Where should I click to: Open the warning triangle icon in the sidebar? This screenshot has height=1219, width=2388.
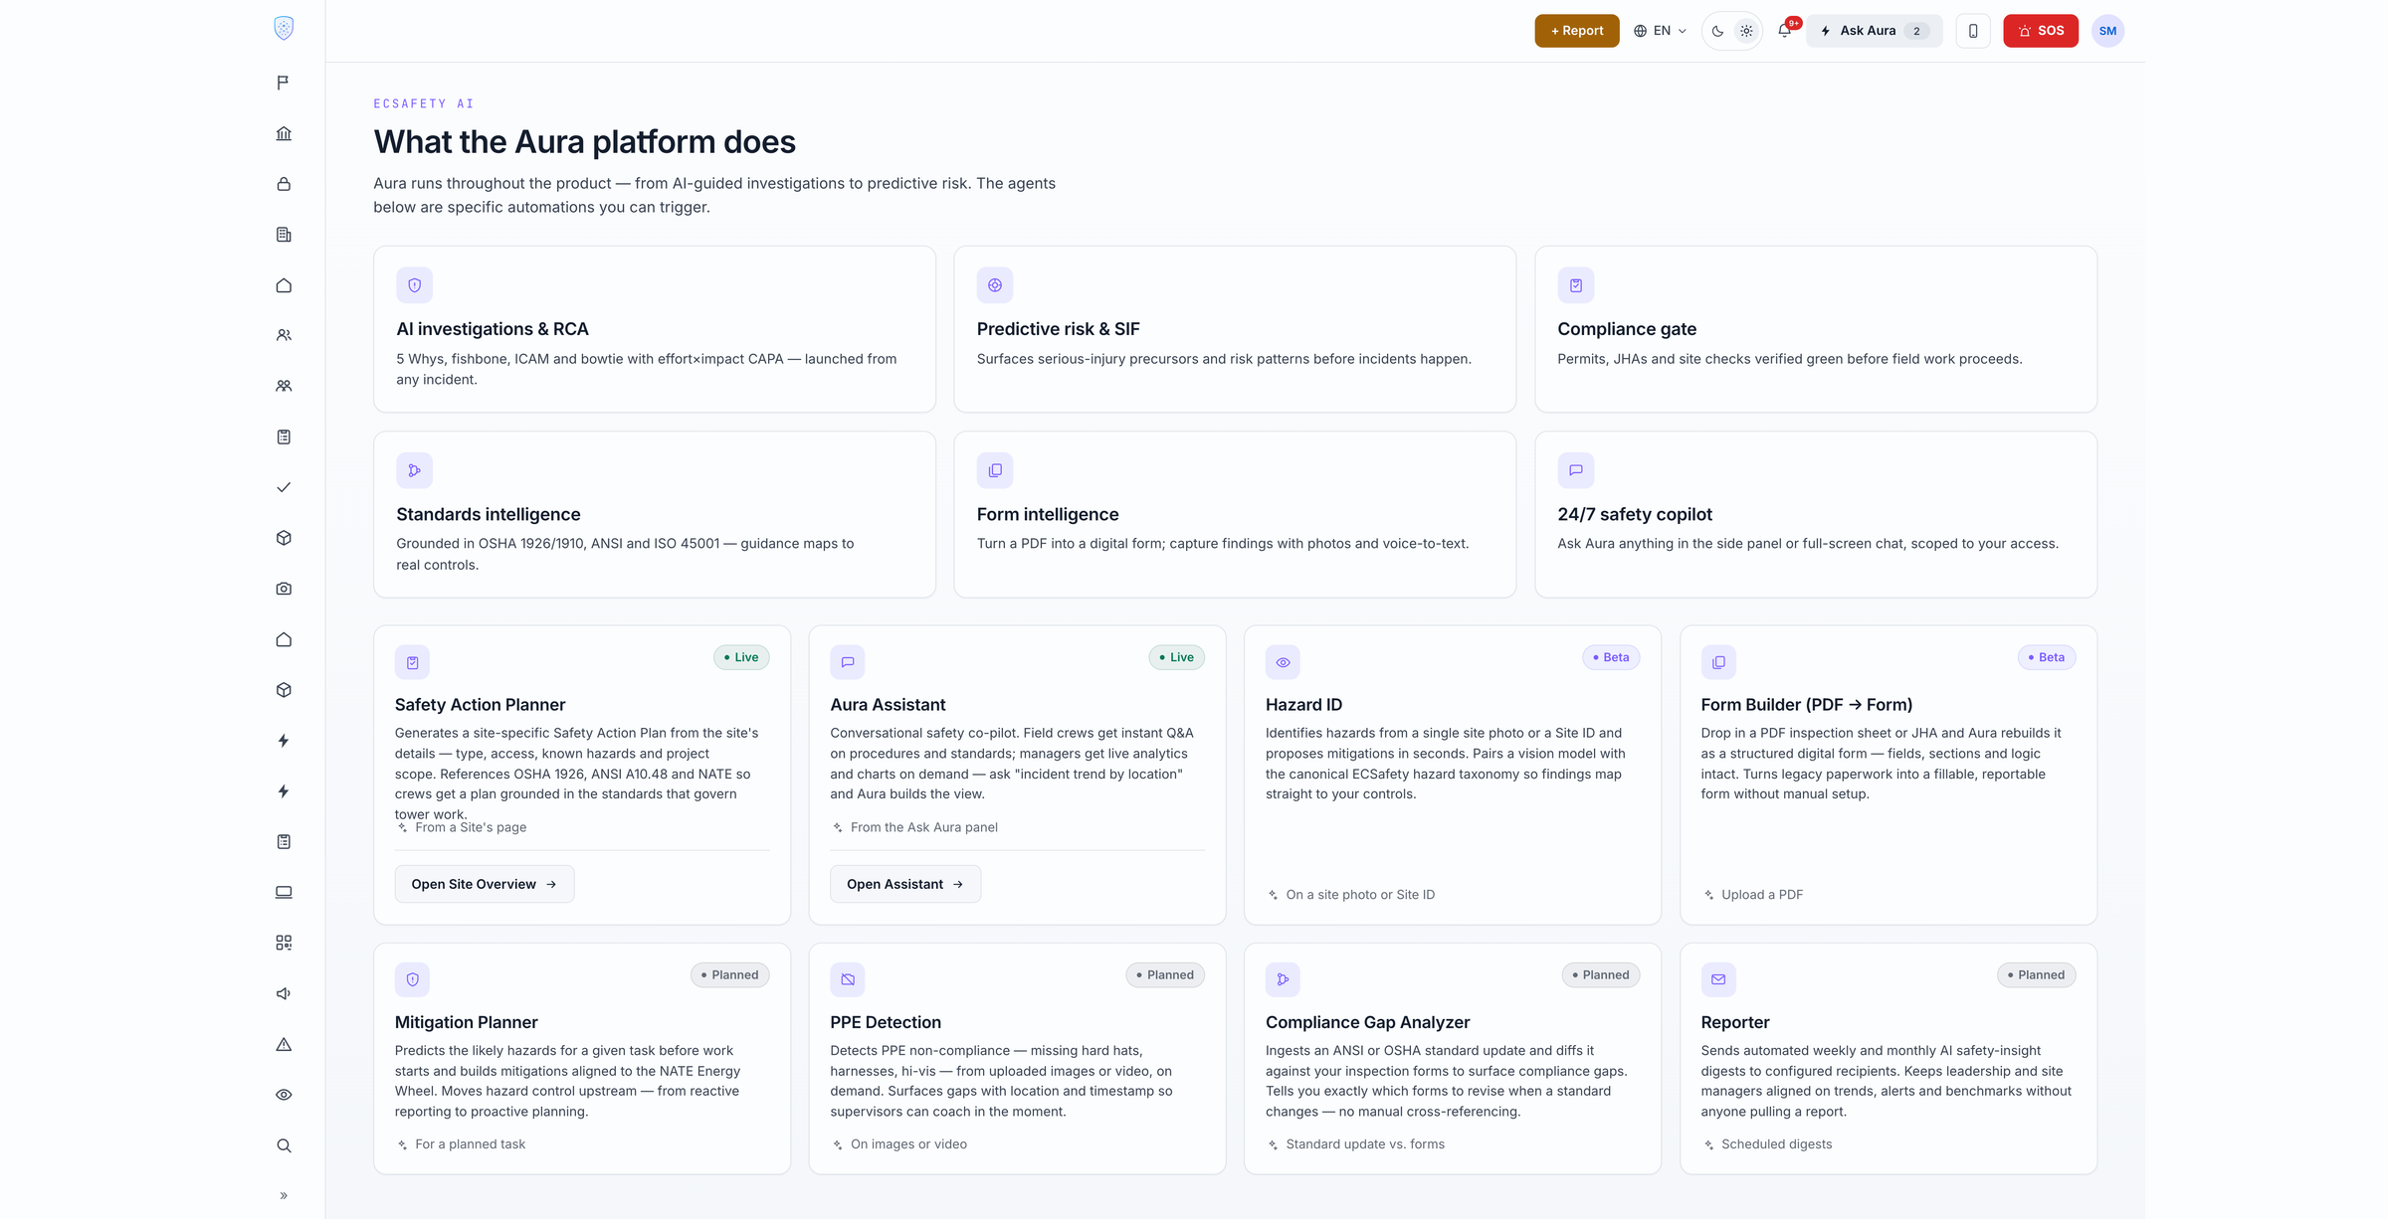pos(284,1044)
